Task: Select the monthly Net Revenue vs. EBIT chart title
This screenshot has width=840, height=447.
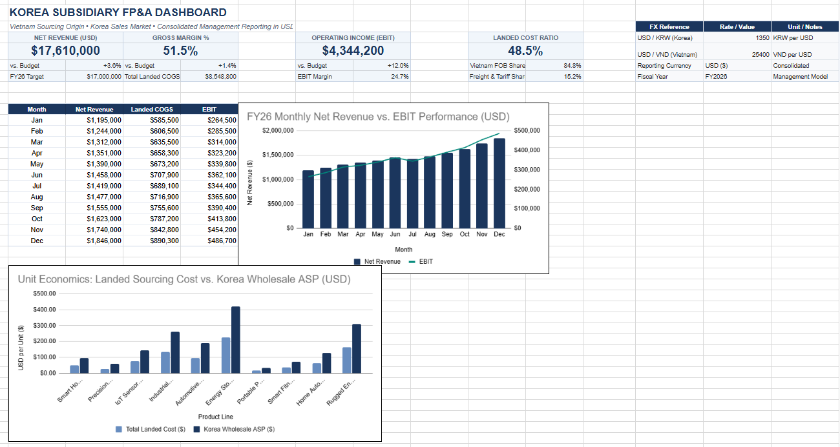Action: coord(378,117)
